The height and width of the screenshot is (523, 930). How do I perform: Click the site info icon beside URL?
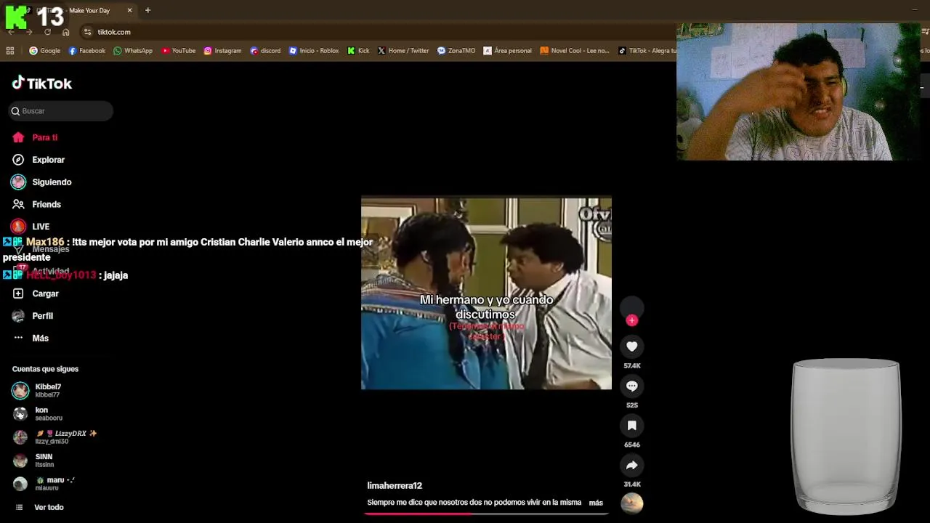tap(87, 32)
